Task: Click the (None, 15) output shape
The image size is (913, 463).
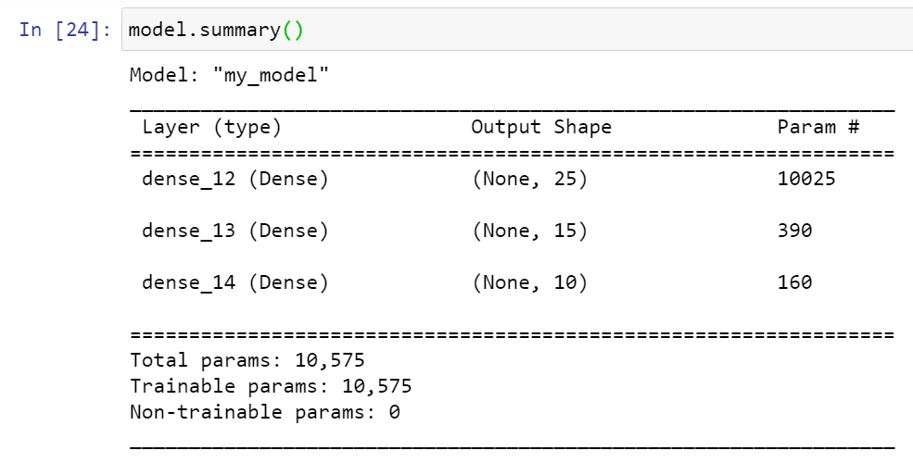Action: 528,231
